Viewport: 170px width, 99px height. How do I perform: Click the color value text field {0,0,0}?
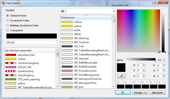tap(32, 42)
